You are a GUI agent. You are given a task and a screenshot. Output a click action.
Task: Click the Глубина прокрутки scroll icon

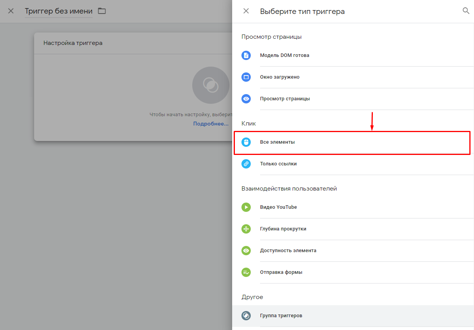(x=246, y=229)
